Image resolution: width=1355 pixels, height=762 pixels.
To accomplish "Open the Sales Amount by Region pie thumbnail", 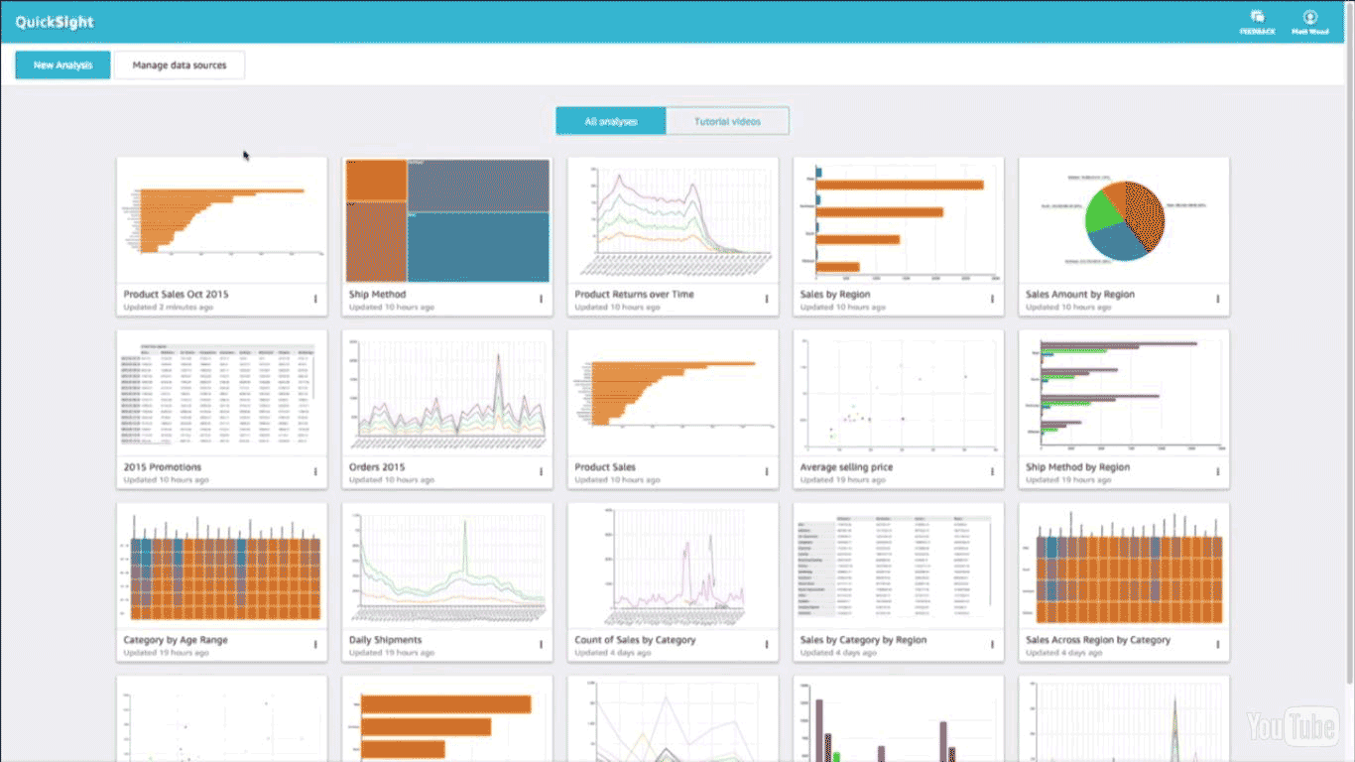I will 1124,220.
